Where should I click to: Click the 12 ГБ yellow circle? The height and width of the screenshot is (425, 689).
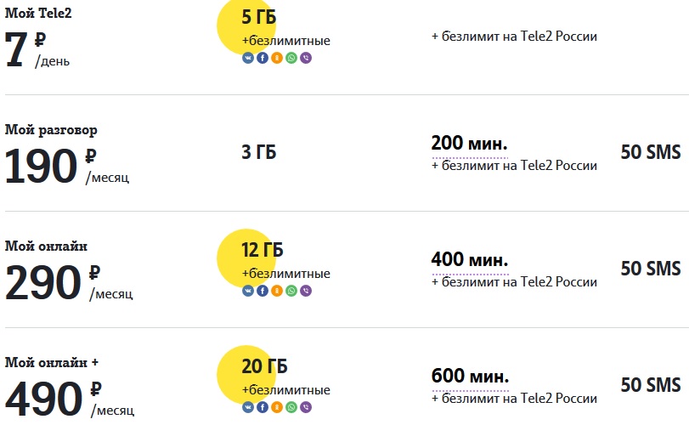[246, 258]
